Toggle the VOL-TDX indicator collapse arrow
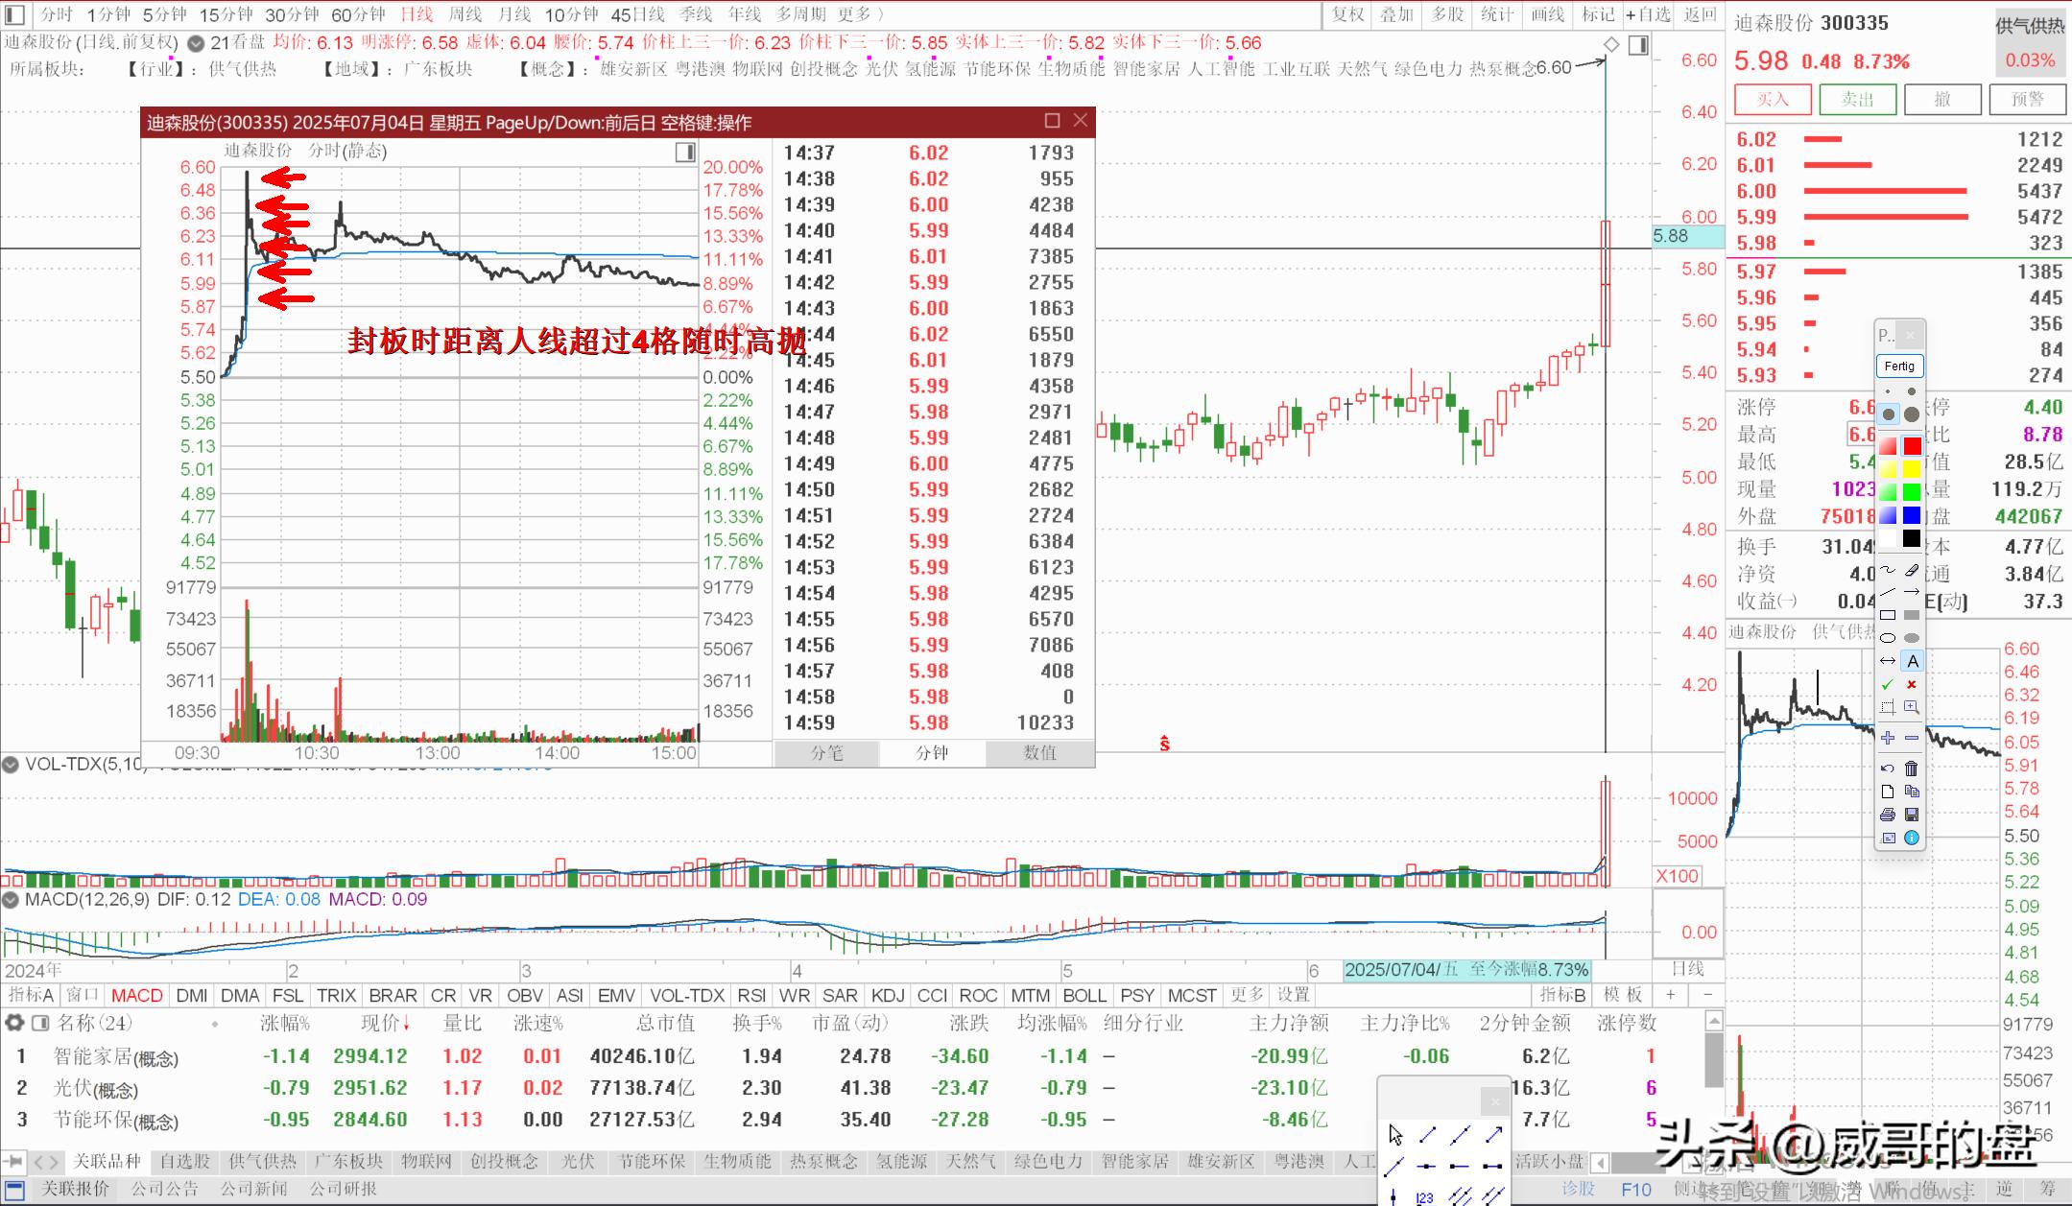This screenshot has width=2072, height=1206. [11, 765]
